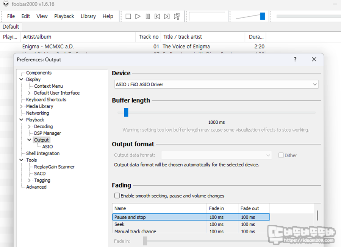This screenshot has width=341, height=247.
Task: Sort by Title / track artist column
Action: [203, 37]
